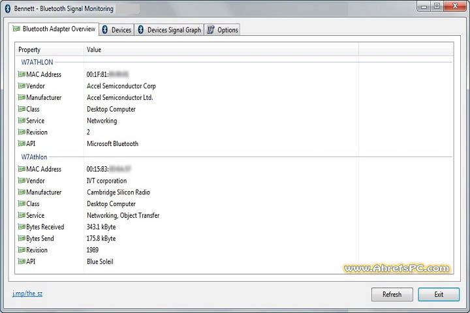Screen dimensions: 470x313
Task: Select the MAC value 00:1F:81
Action: [x=97, y=74]
